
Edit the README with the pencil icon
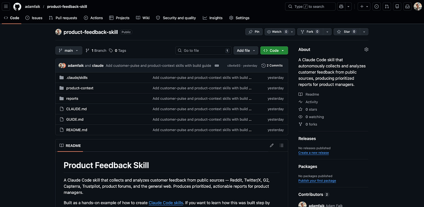click(x=271, y=145)
